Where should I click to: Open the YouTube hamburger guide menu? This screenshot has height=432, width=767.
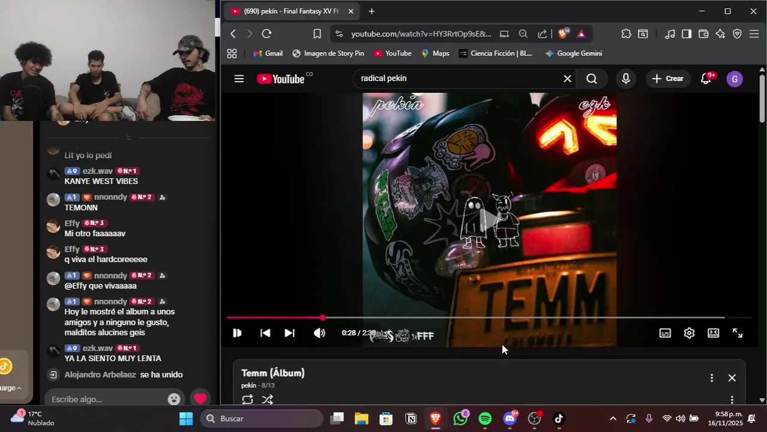[239, 79]
